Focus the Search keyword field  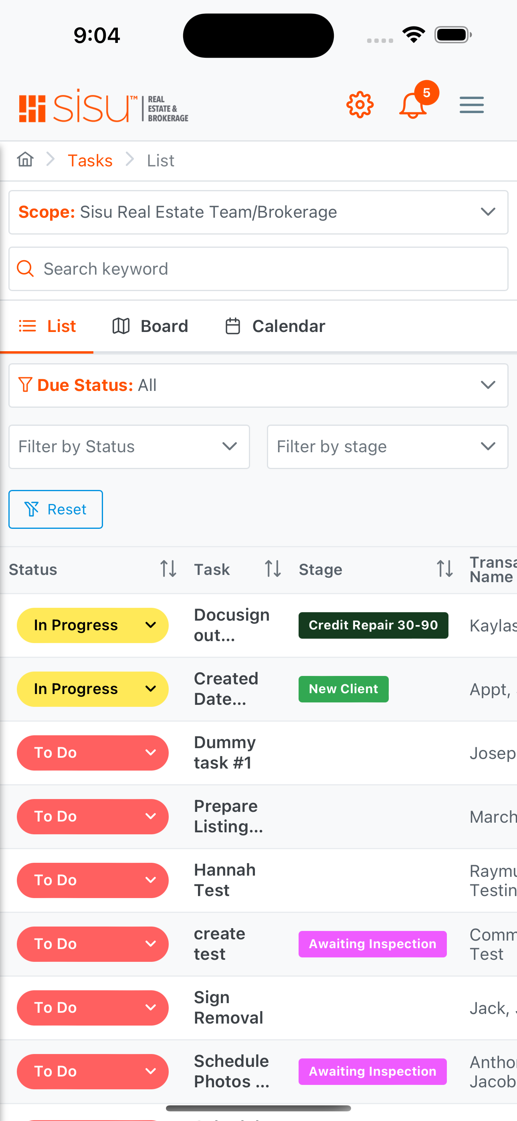coord(258,269)
